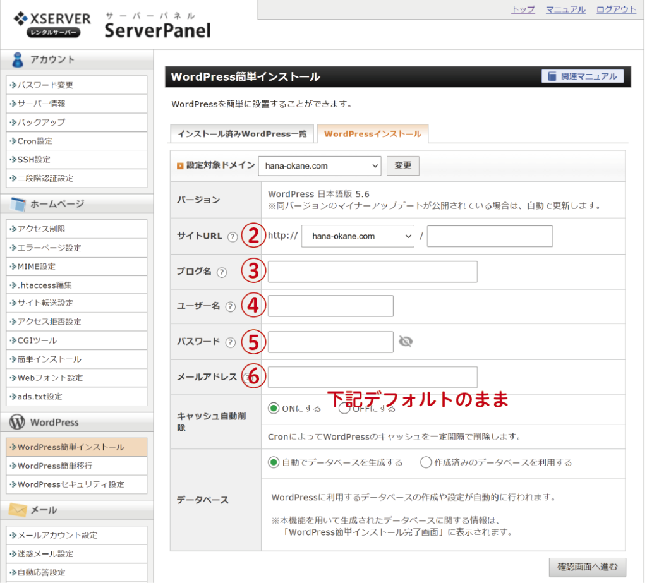Click the アカウント person icon

pyautogui.click(x=17, y=60)
